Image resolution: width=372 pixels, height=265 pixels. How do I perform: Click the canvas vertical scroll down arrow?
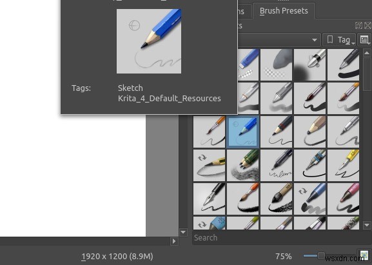pos(183,232)
